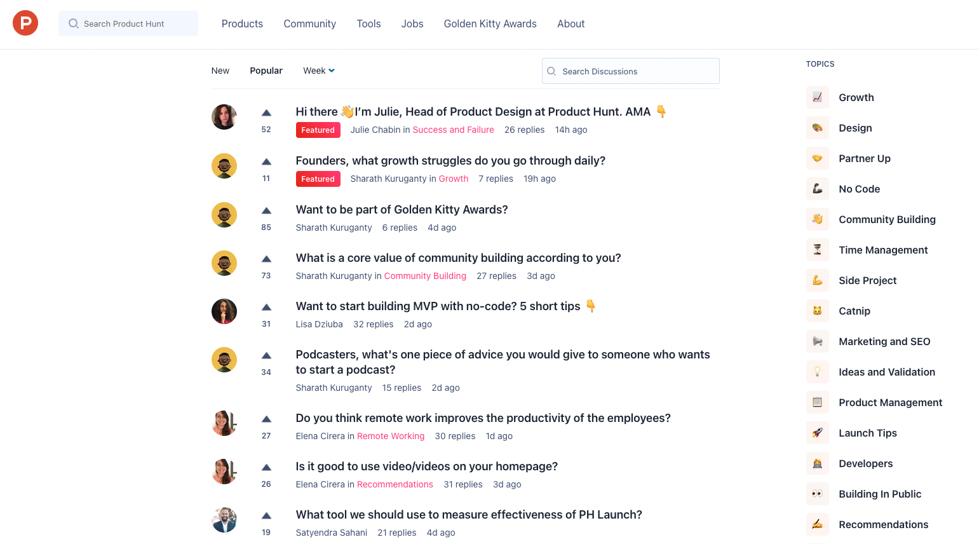Select the Popular discussions tab
This screenshot has width=979, height=544.
coord(266,71)
